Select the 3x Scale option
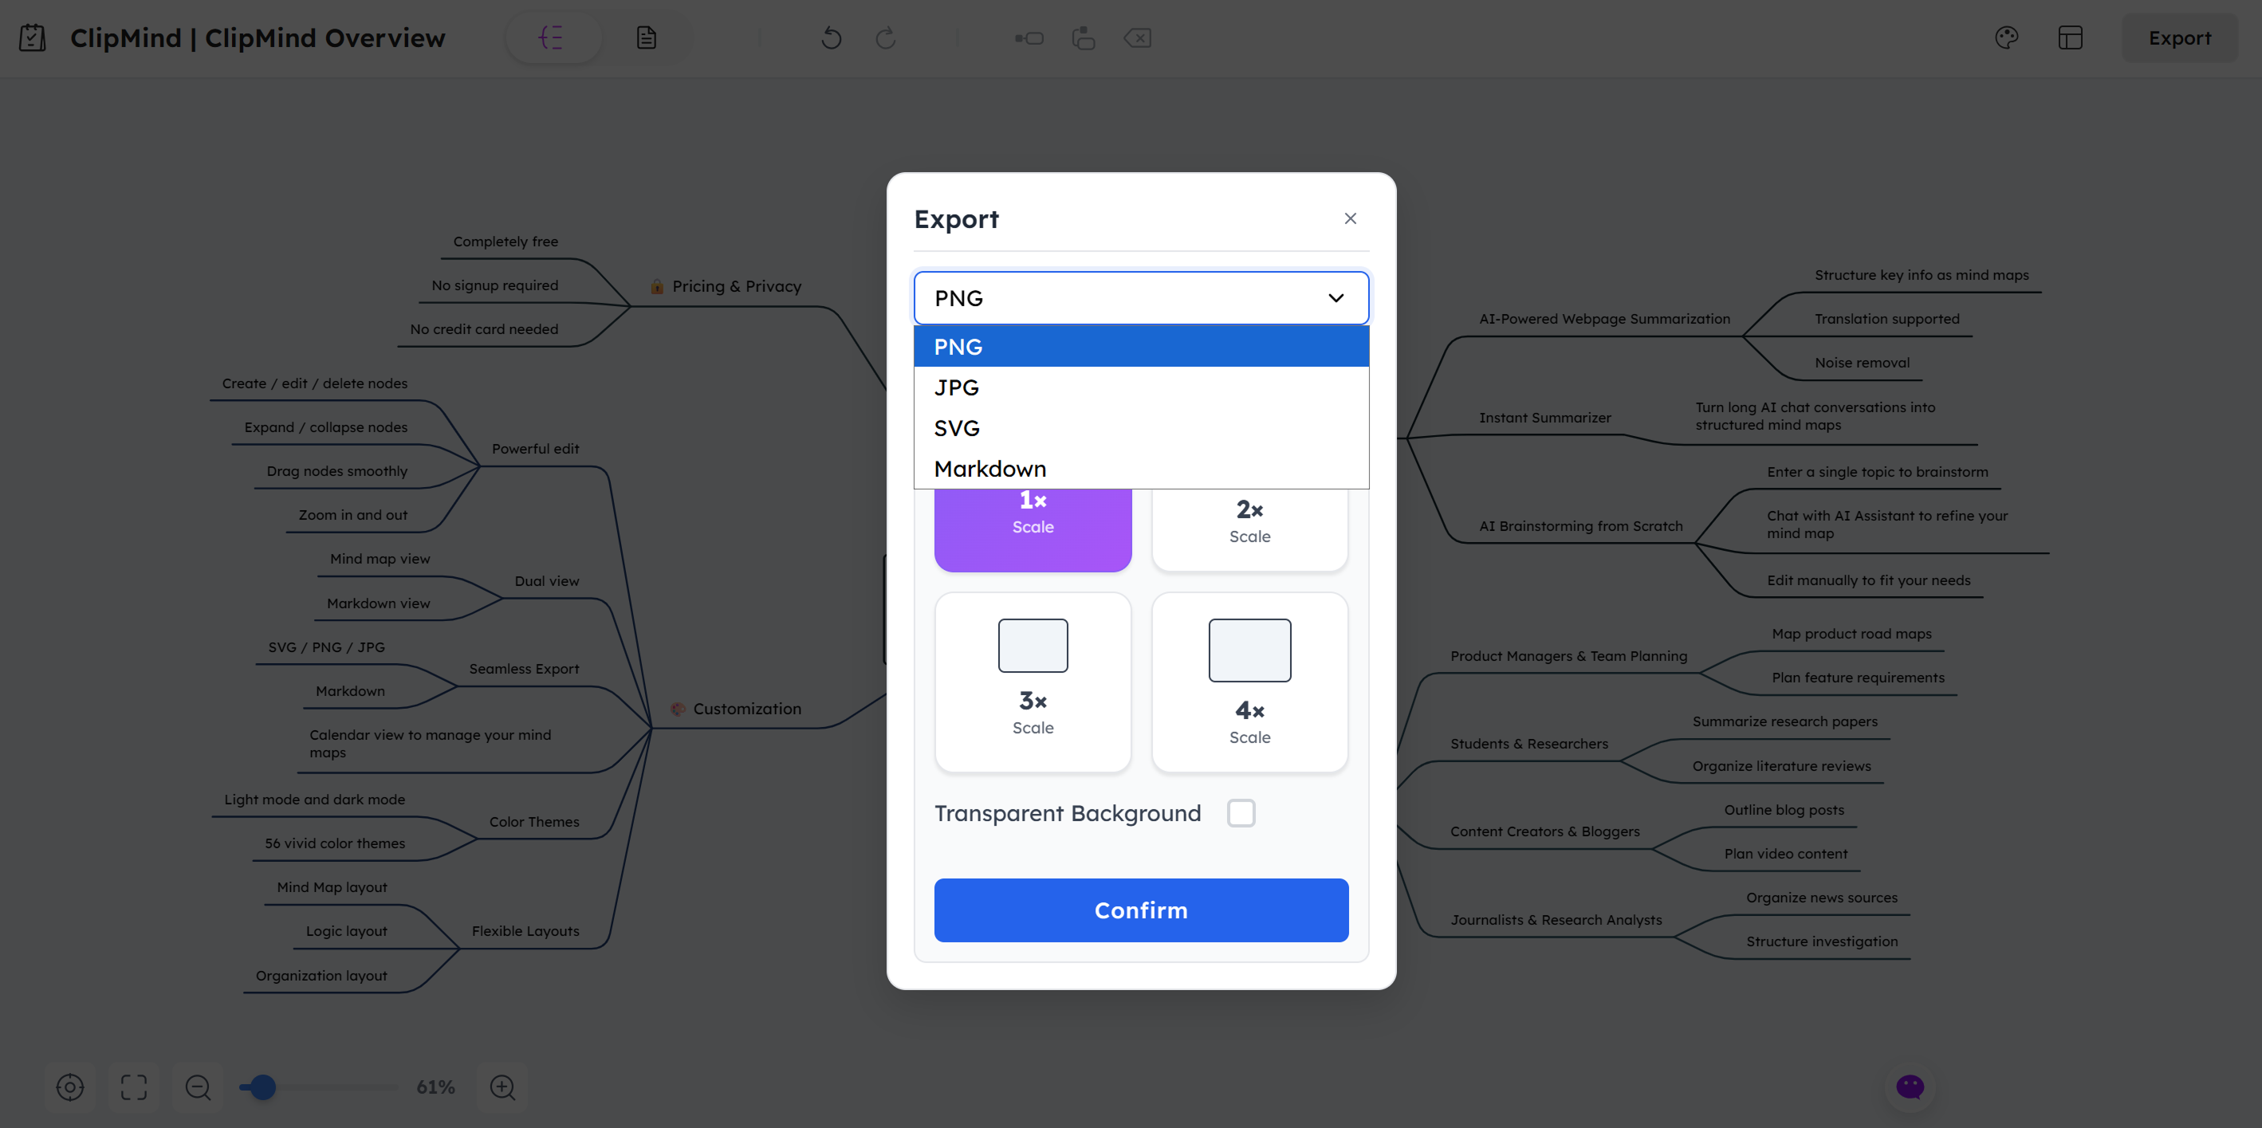The image size is (2262, 1128). (x=1033, y=683)
